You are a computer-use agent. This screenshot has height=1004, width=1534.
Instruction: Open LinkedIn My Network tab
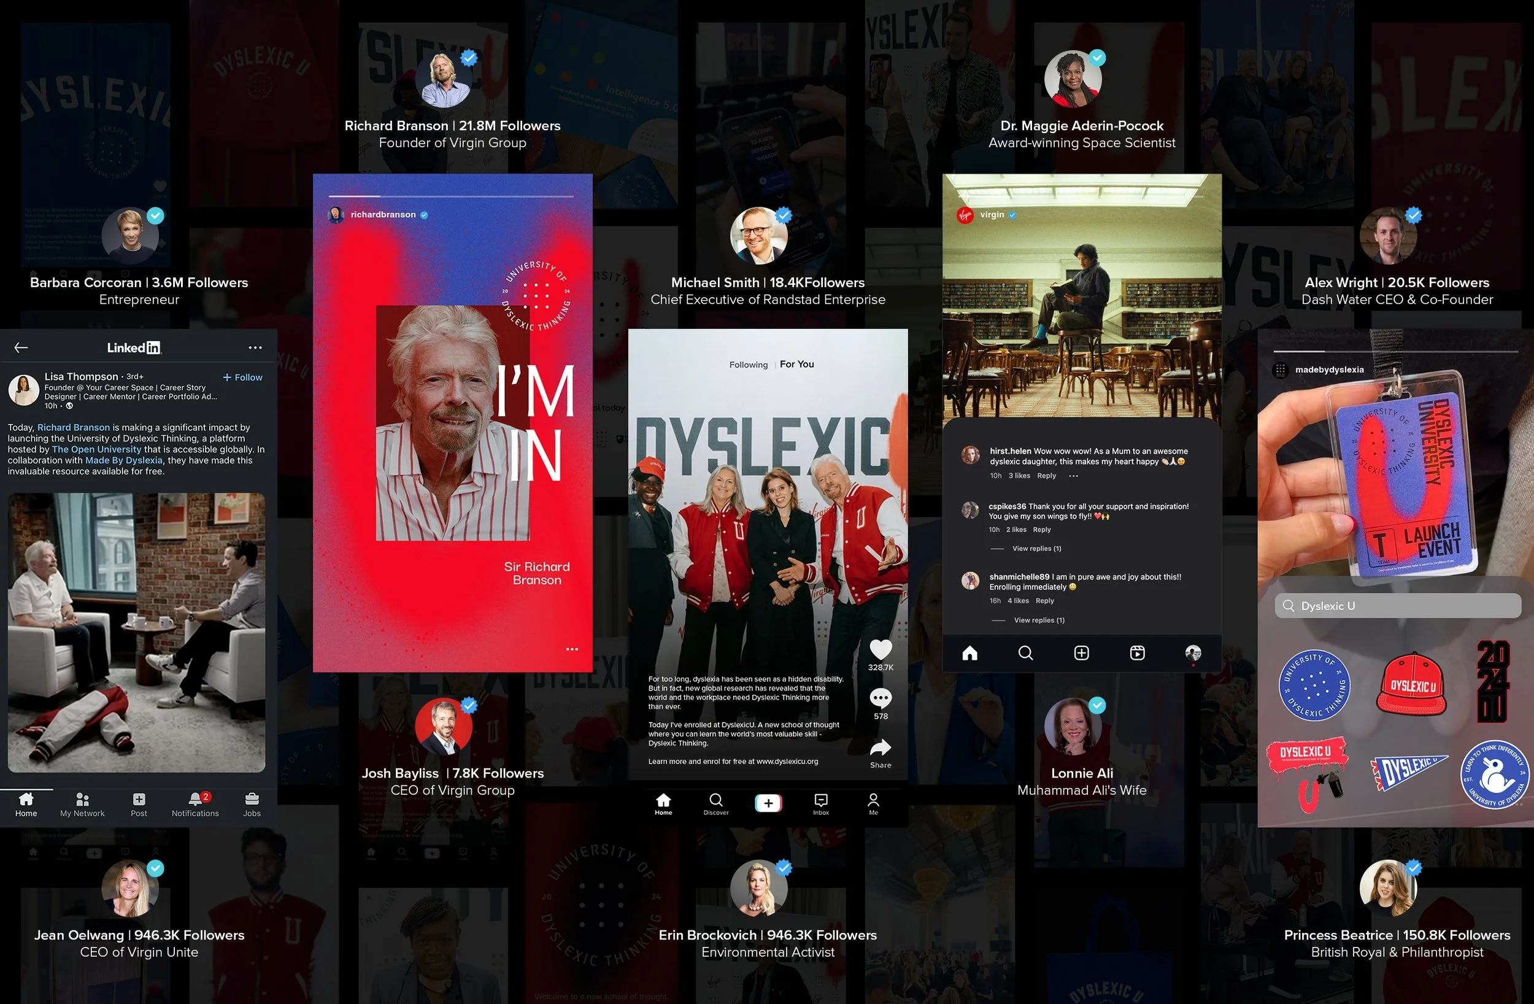point(82,804)
